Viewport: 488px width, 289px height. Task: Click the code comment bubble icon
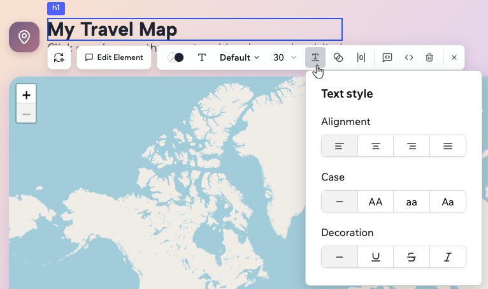pyautogui.click(x=387, y=57)
